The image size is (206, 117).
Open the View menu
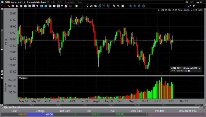click(80, 2)
